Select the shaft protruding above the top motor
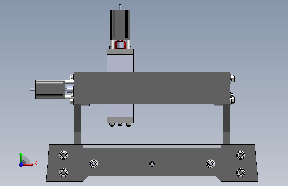This screenshot has height=186, width=288. click(120, 7)
